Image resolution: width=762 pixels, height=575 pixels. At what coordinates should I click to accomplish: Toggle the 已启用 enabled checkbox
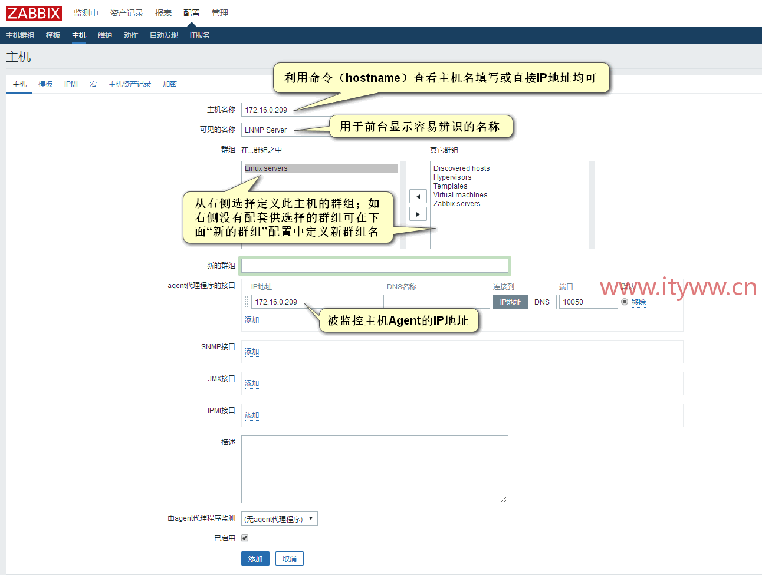tap(245, 538)
